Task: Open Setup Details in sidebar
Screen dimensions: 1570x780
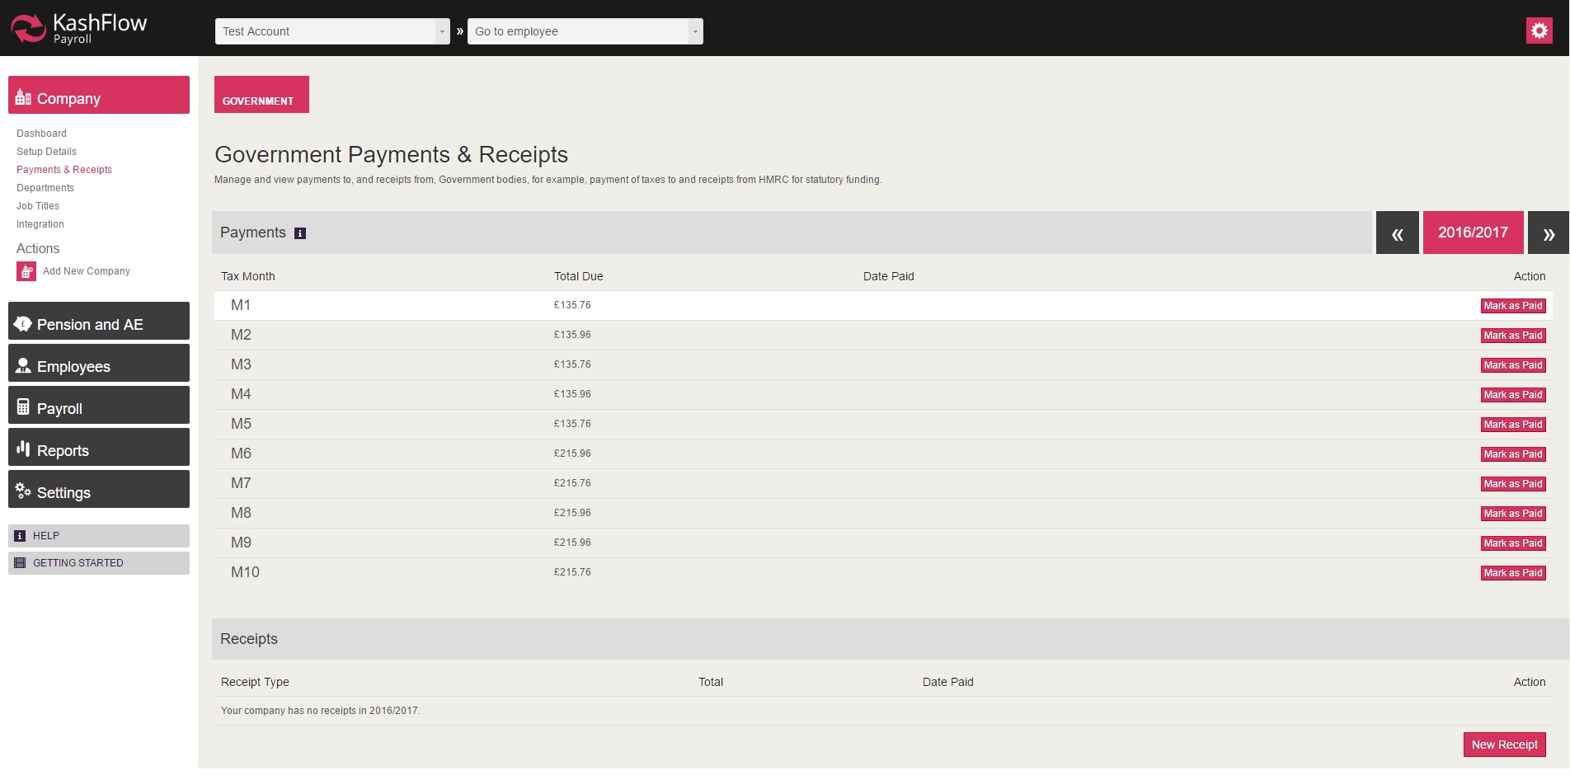Action: [x=46, y=152]
